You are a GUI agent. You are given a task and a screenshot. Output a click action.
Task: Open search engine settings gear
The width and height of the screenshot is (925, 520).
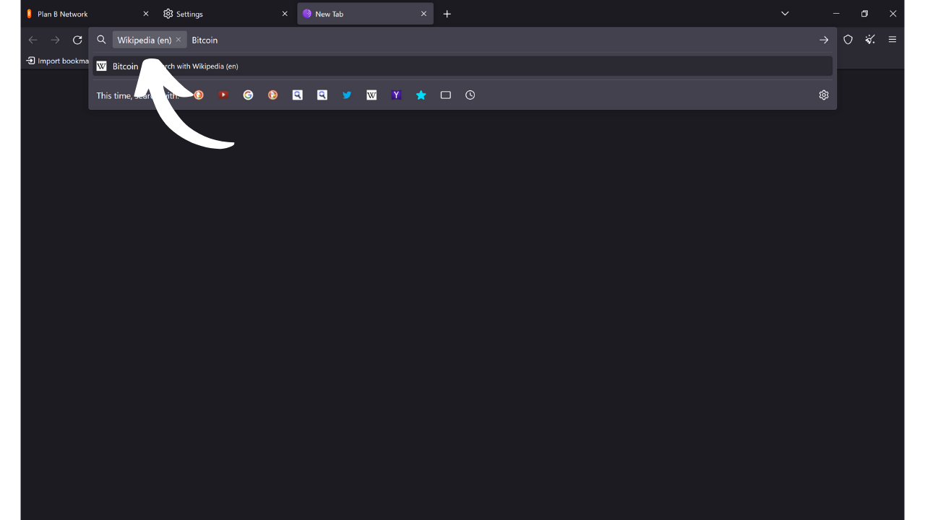[x=823, y=95]
